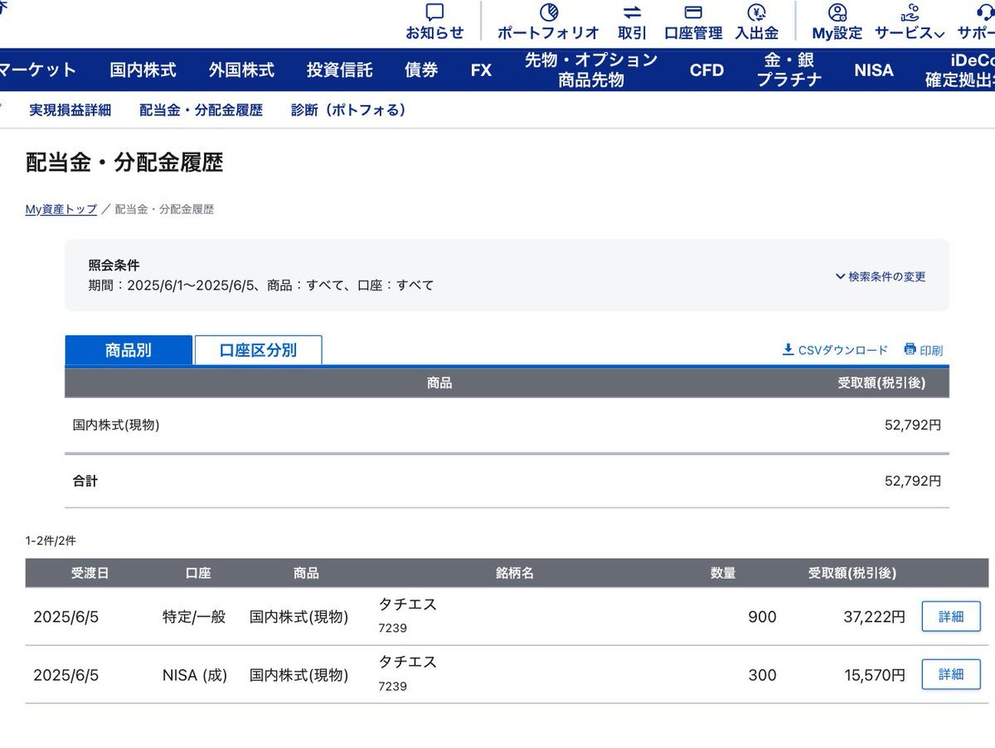The width and height of the screenshot is (995, 748).
Task: Click the 数量 column header
Action: pyautogui.click(x=723, y=573)
